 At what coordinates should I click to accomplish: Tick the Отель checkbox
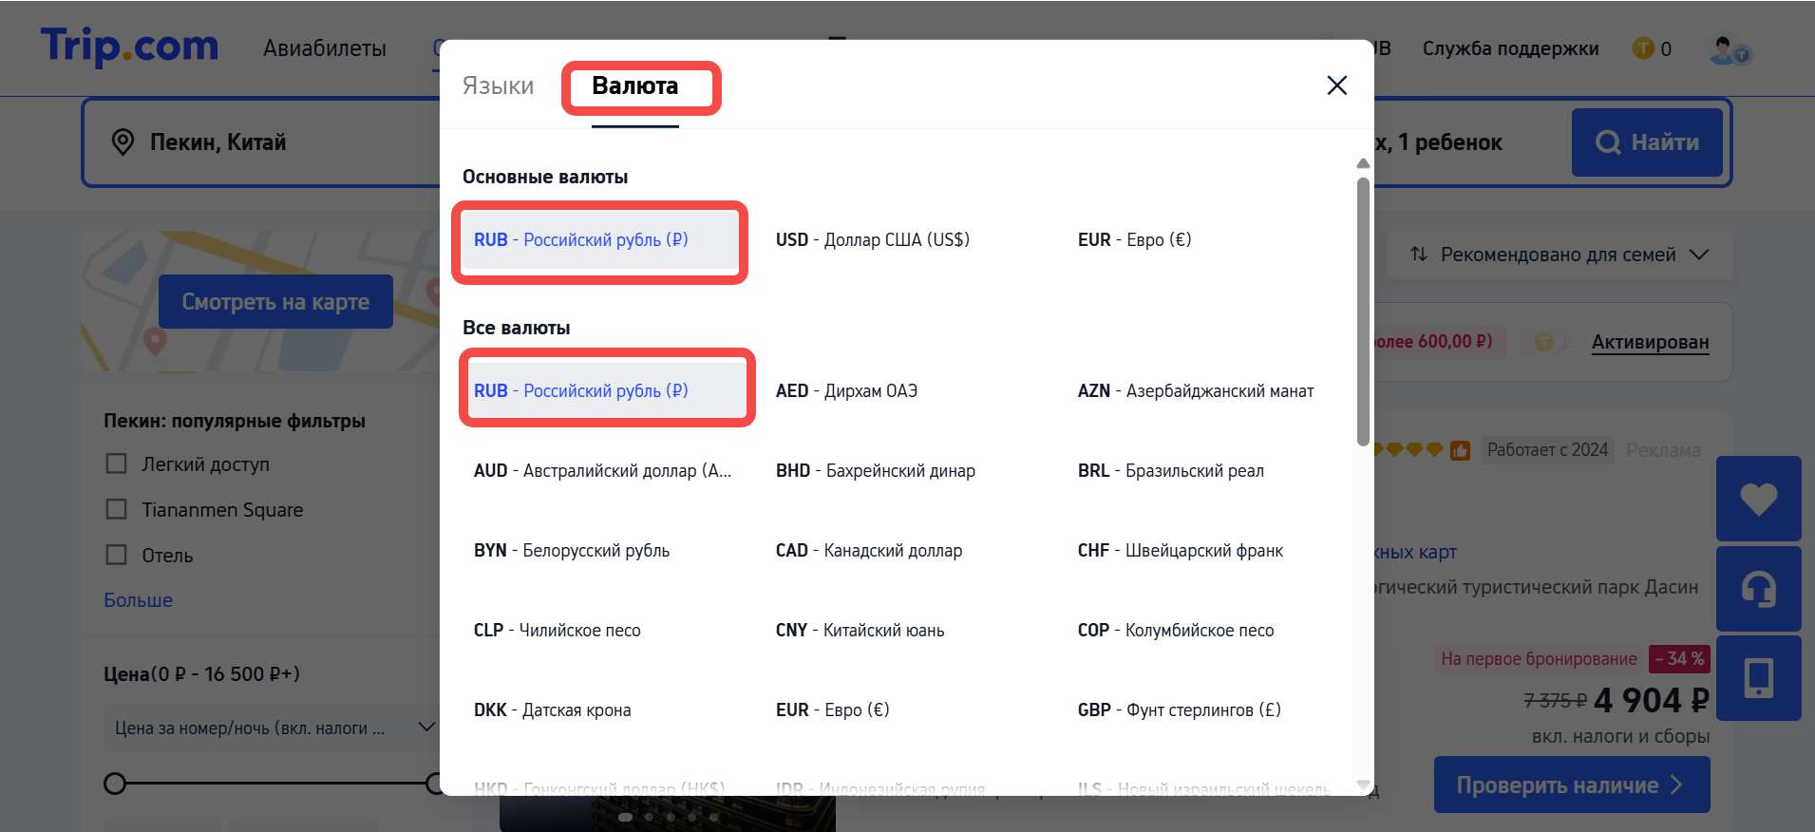tap(116, 555)
